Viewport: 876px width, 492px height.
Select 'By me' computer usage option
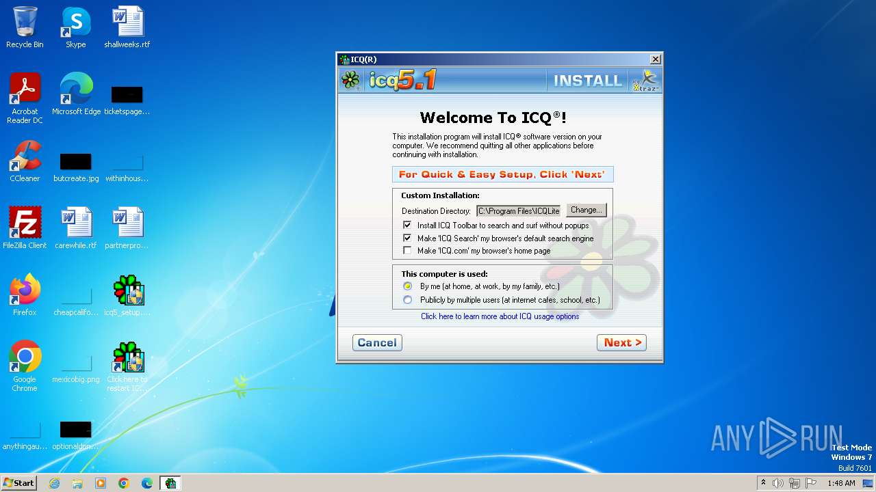pos(408,286)
